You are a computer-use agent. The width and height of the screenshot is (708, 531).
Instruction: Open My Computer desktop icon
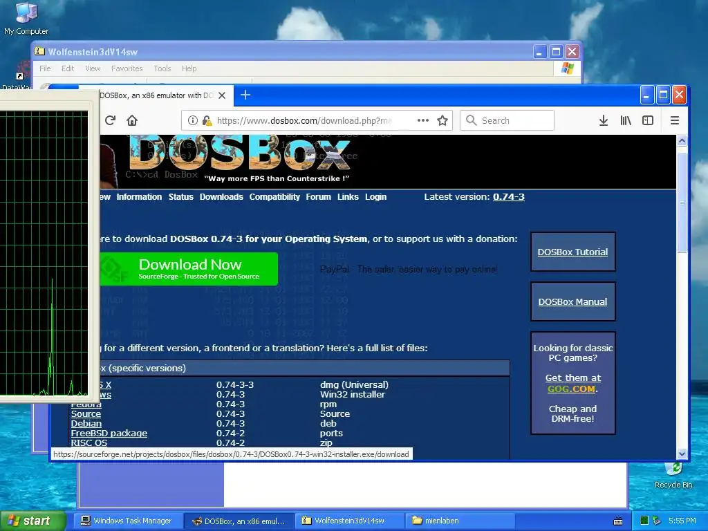pyautogui.click(x=26, y=19)
